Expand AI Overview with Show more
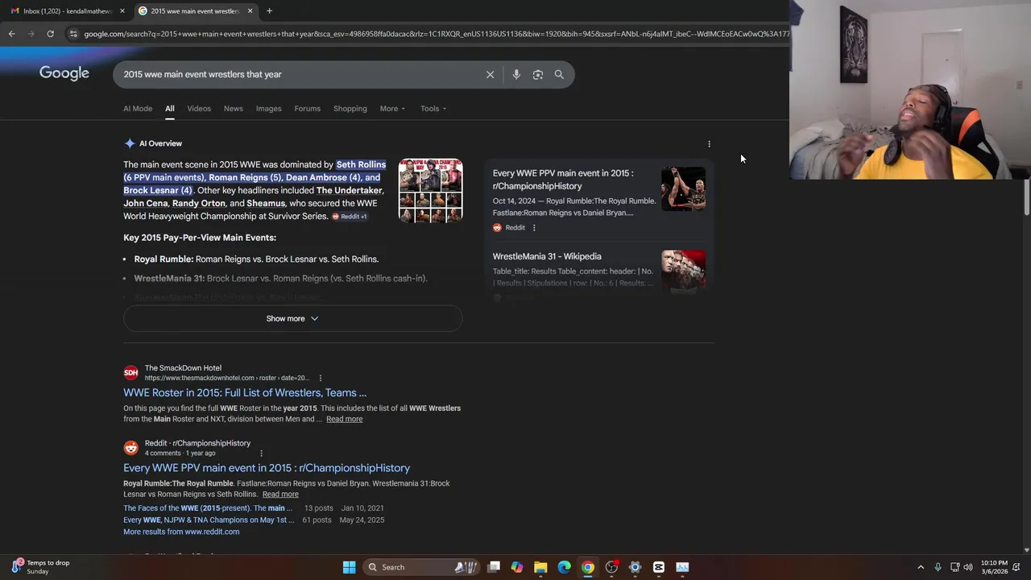Viewport: 1031px width, 580px height. (292, 318)
